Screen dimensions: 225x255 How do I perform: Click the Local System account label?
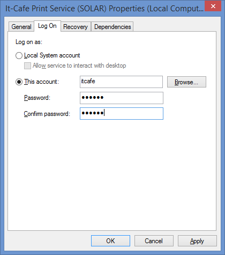tap(52, 55)
